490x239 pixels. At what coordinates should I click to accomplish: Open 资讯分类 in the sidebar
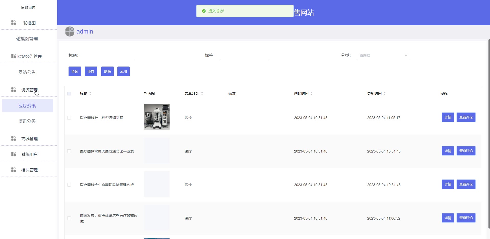pyautogui.click(x=27, y=121)
